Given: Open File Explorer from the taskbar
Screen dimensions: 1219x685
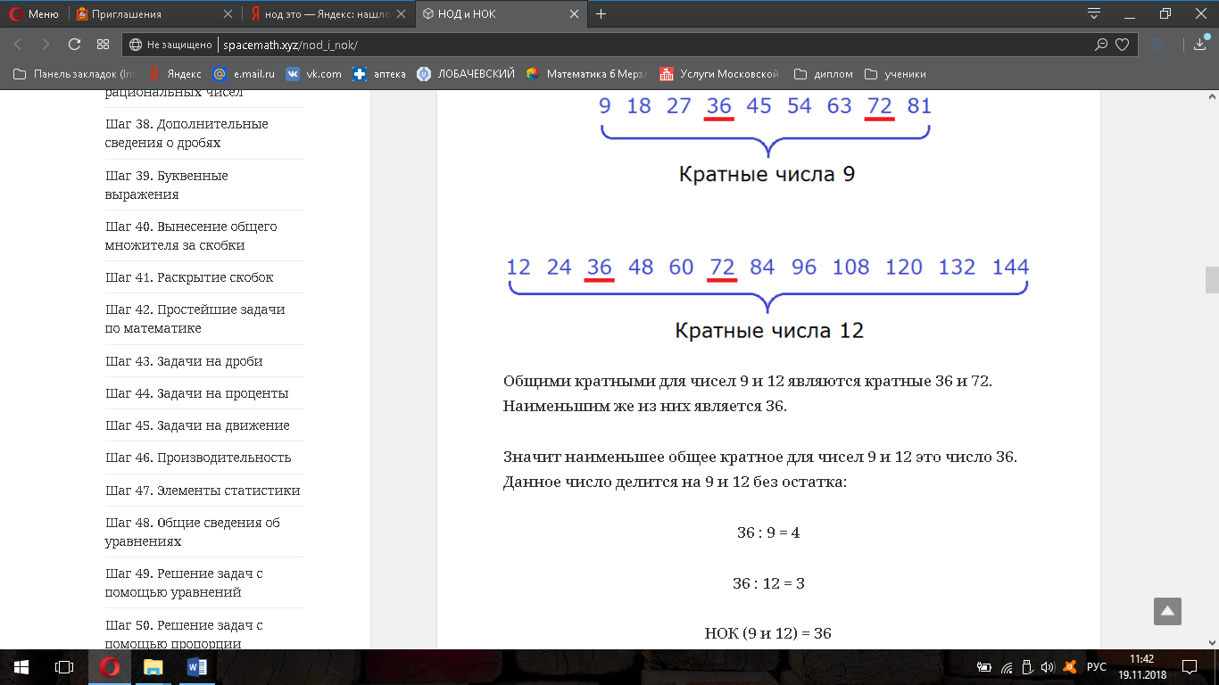Looking at the screenshot, I should coord(153,666).
